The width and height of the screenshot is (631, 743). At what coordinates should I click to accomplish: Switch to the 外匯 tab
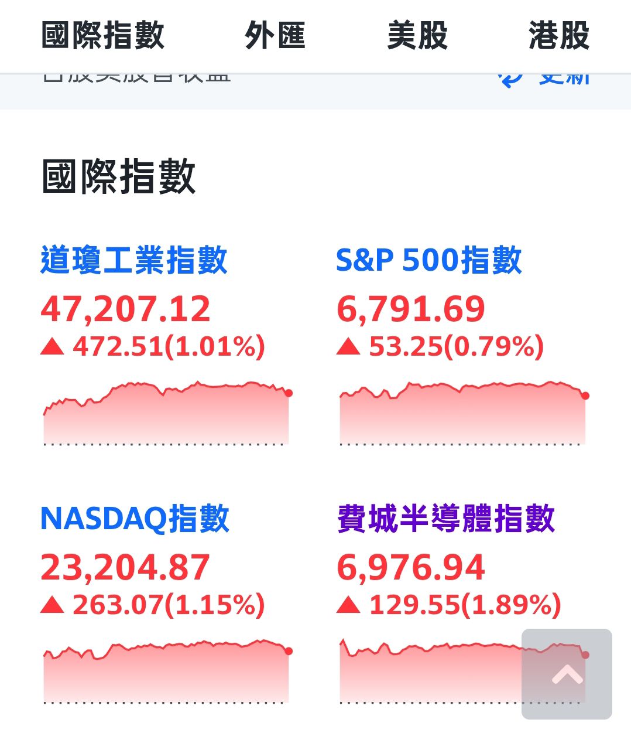pyautogui.click(x=275, y=35)
